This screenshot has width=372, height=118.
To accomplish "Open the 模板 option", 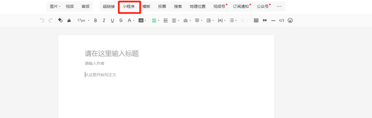I will tap(146, 6).
